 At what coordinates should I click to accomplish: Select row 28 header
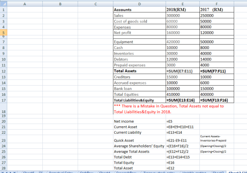[4, 168]
